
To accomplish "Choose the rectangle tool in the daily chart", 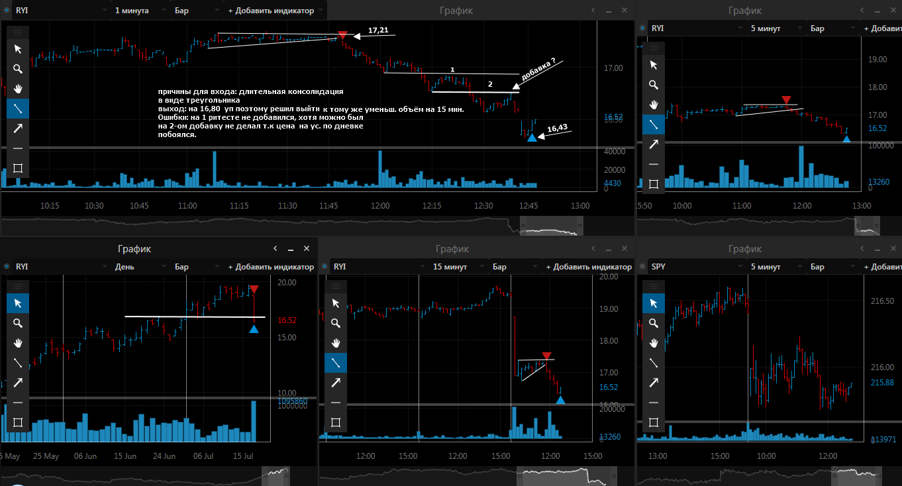I will (x=18, y=422).
